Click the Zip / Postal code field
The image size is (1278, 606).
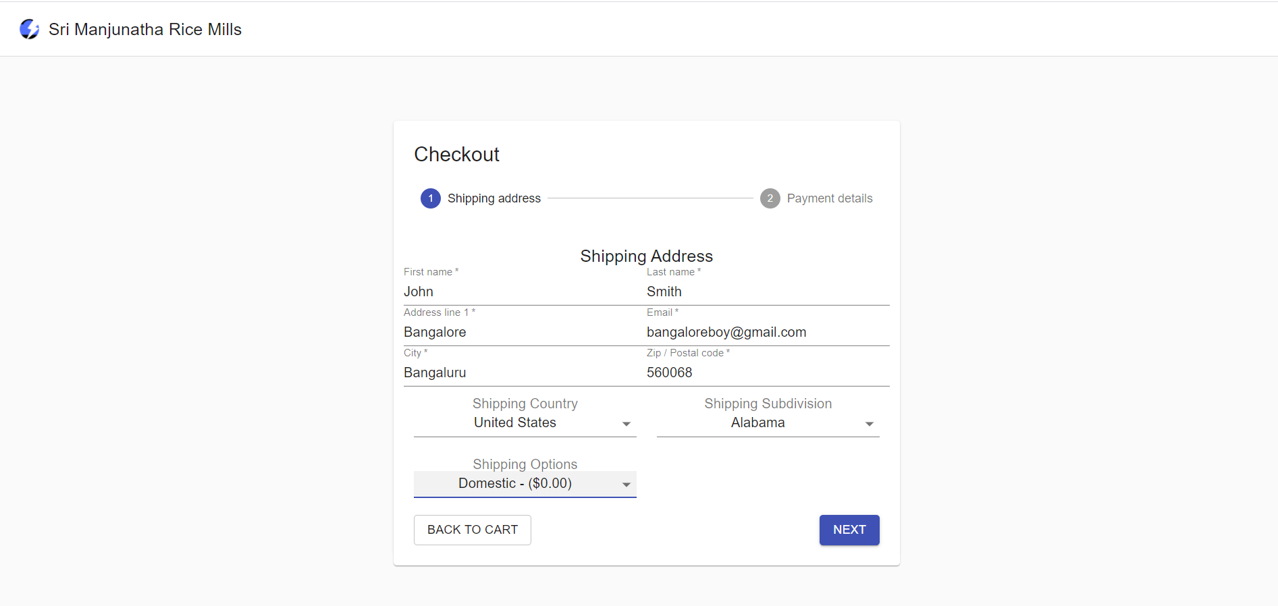coord(768,373)
